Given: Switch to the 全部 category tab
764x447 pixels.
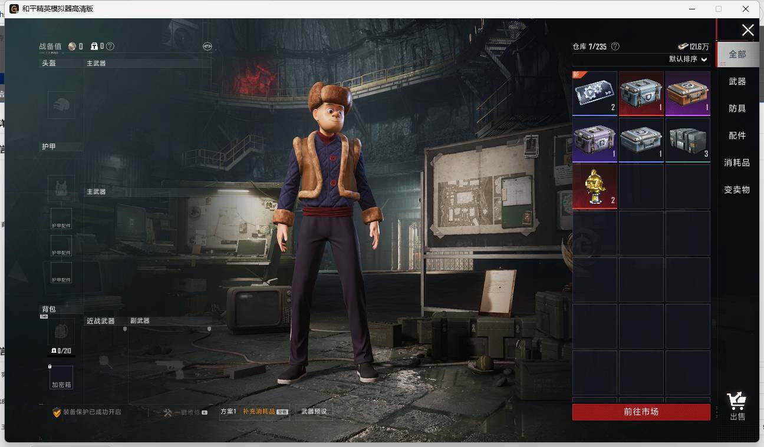Looking at the screenshot, I should (x=737, y=54).
